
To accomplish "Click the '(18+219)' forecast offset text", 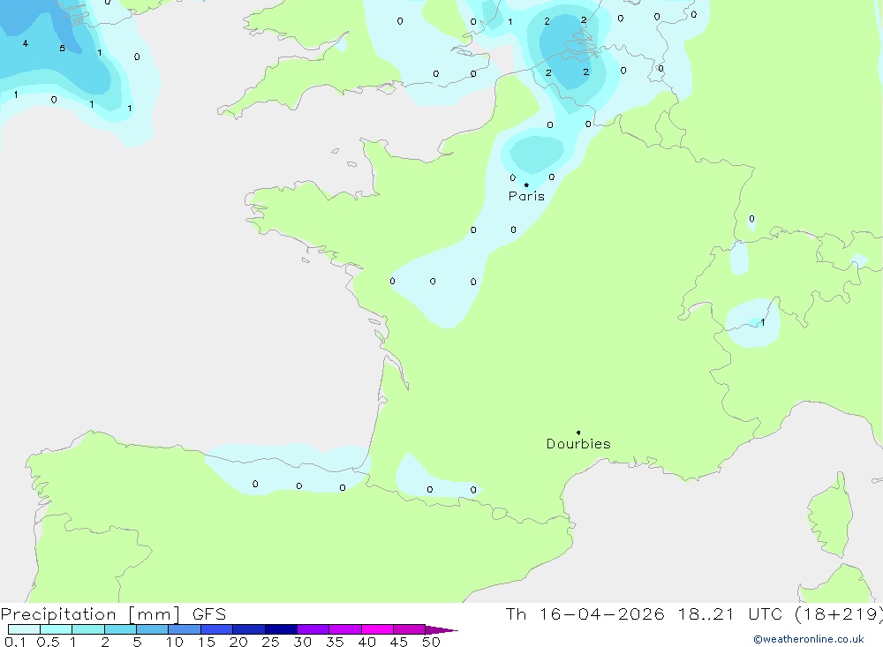I will click(x=839, y=614).
